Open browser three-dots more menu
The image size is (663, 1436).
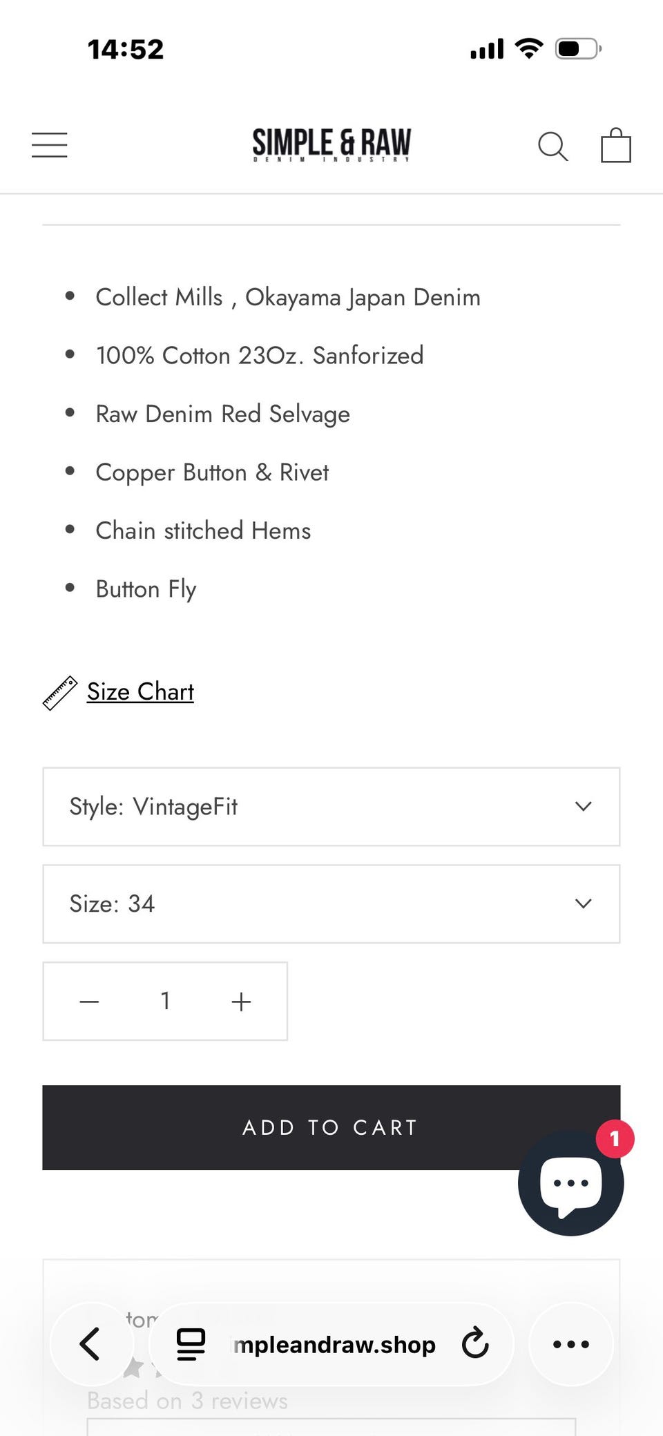571,1344
